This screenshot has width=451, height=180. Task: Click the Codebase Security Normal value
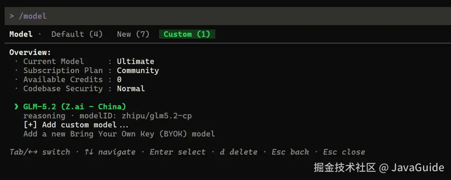(x=131, y=89)
